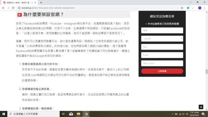Click the 姓名 name input field
208x117 pixels.
[x=162, y=47]
